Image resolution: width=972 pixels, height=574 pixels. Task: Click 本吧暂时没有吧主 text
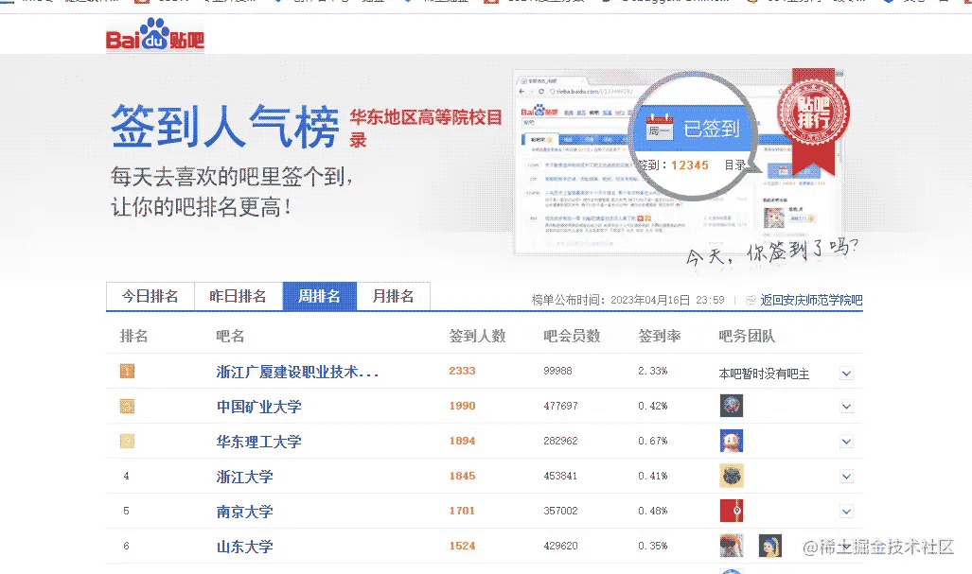[x=764, y=374]
